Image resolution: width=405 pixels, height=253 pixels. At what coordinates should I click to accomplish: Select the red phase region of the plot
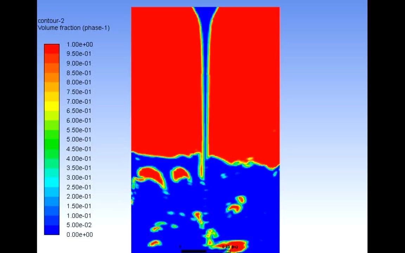(165, 88)
